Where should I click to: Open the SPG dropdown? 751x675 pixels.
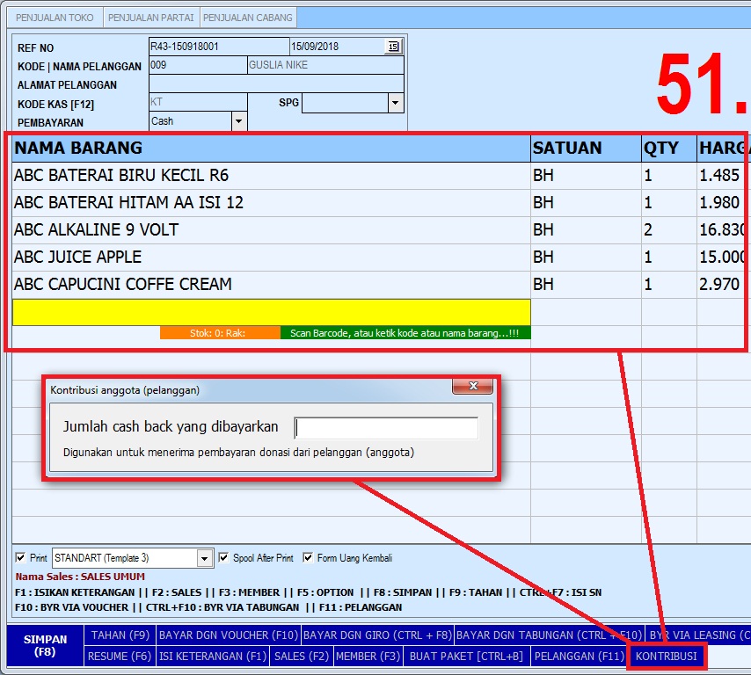[x=395, y=103]
